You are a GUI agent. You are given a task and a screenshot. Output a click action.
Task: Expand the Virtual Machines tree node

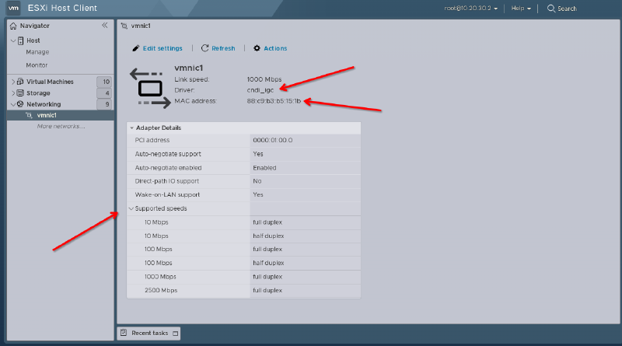[x=13, y=82]
